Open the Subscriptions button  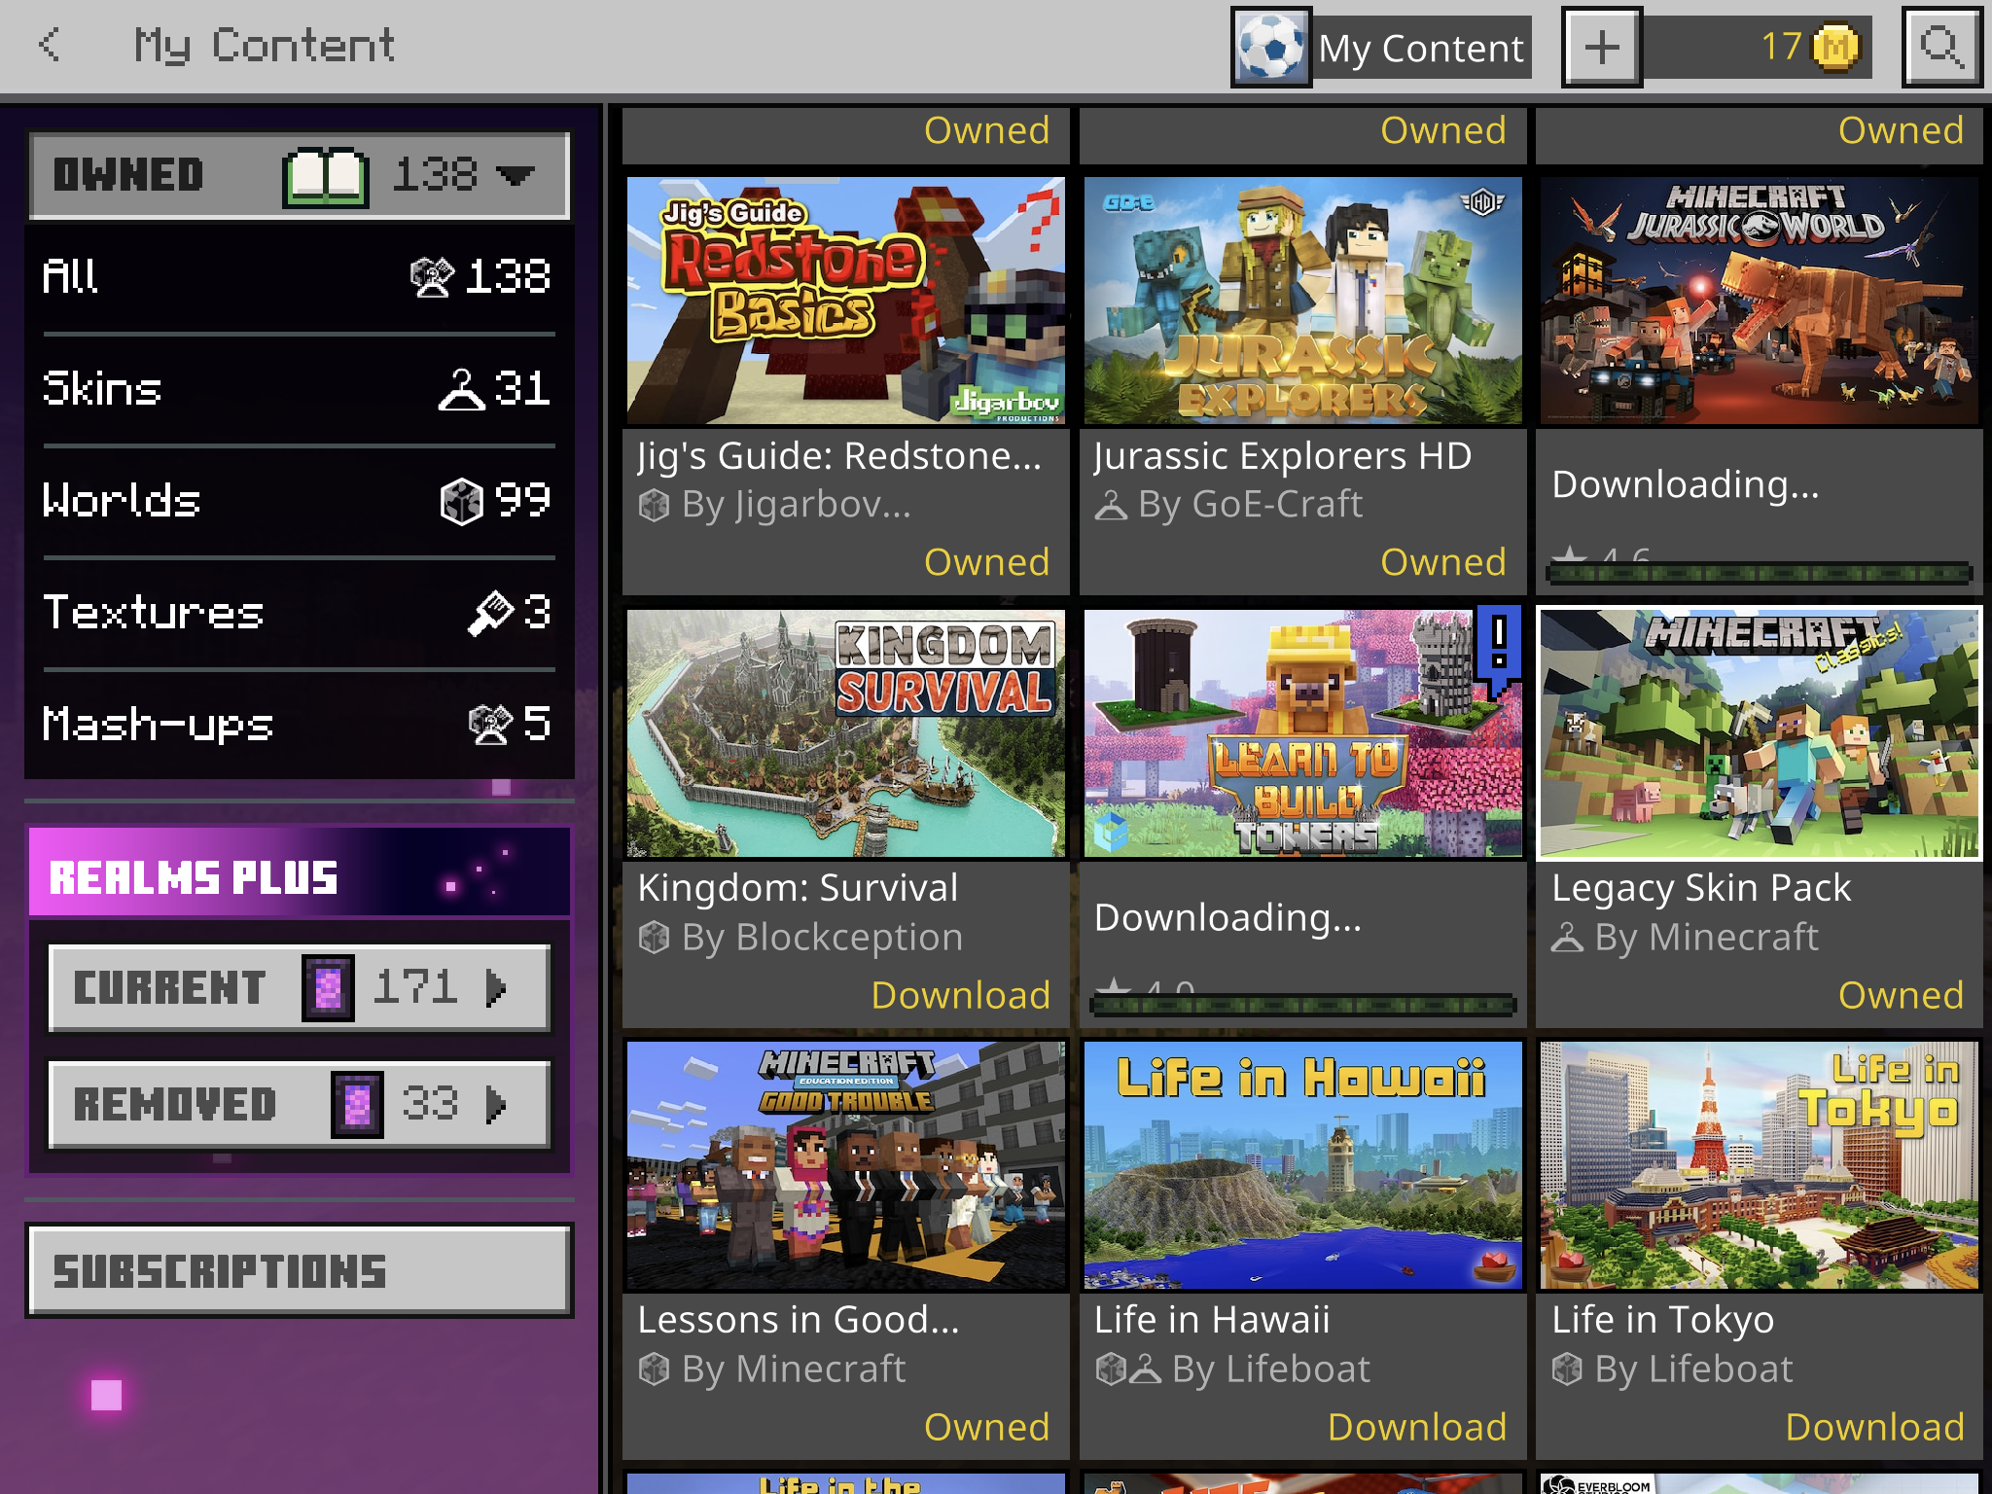(x=299, y=1271)
